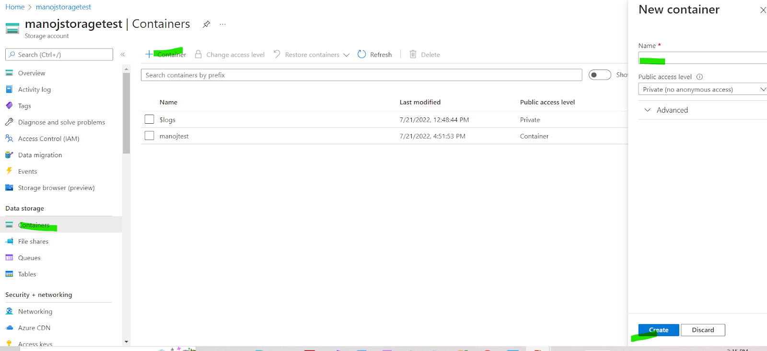767x351 pixels.
Task: Click the Restore containers undo icon
Action: pyautogui.click(x=277, y=54)
